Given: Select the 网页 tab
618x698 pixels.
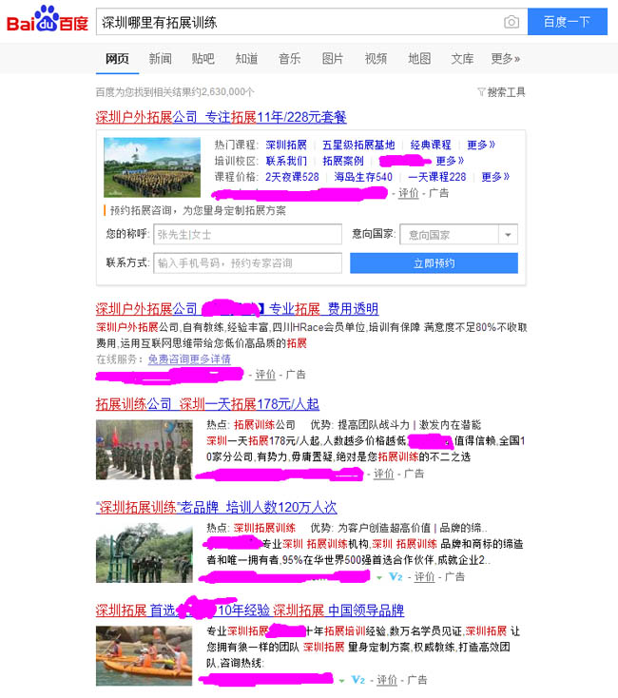Looking at the screenshot, I should point(117,59).
